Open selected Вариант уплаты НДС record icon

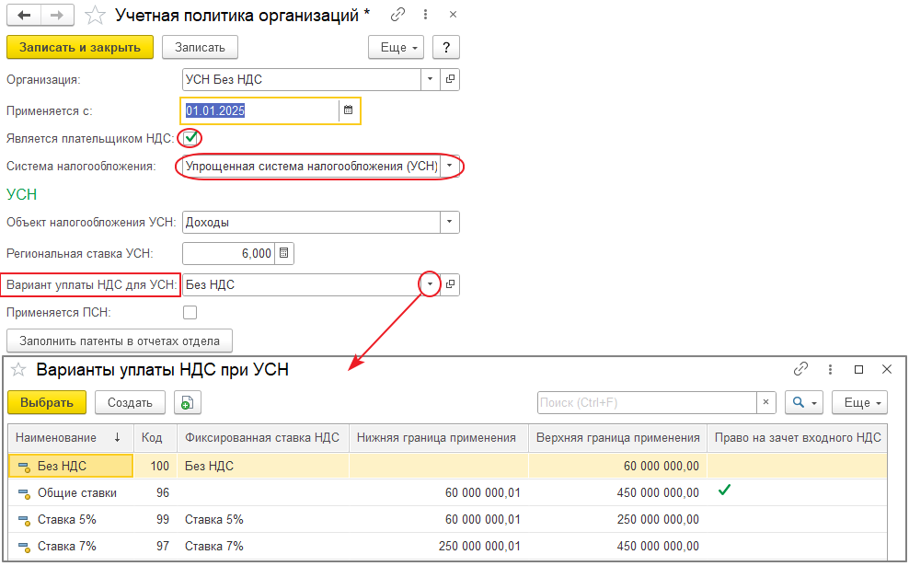[x=450, y=284]
